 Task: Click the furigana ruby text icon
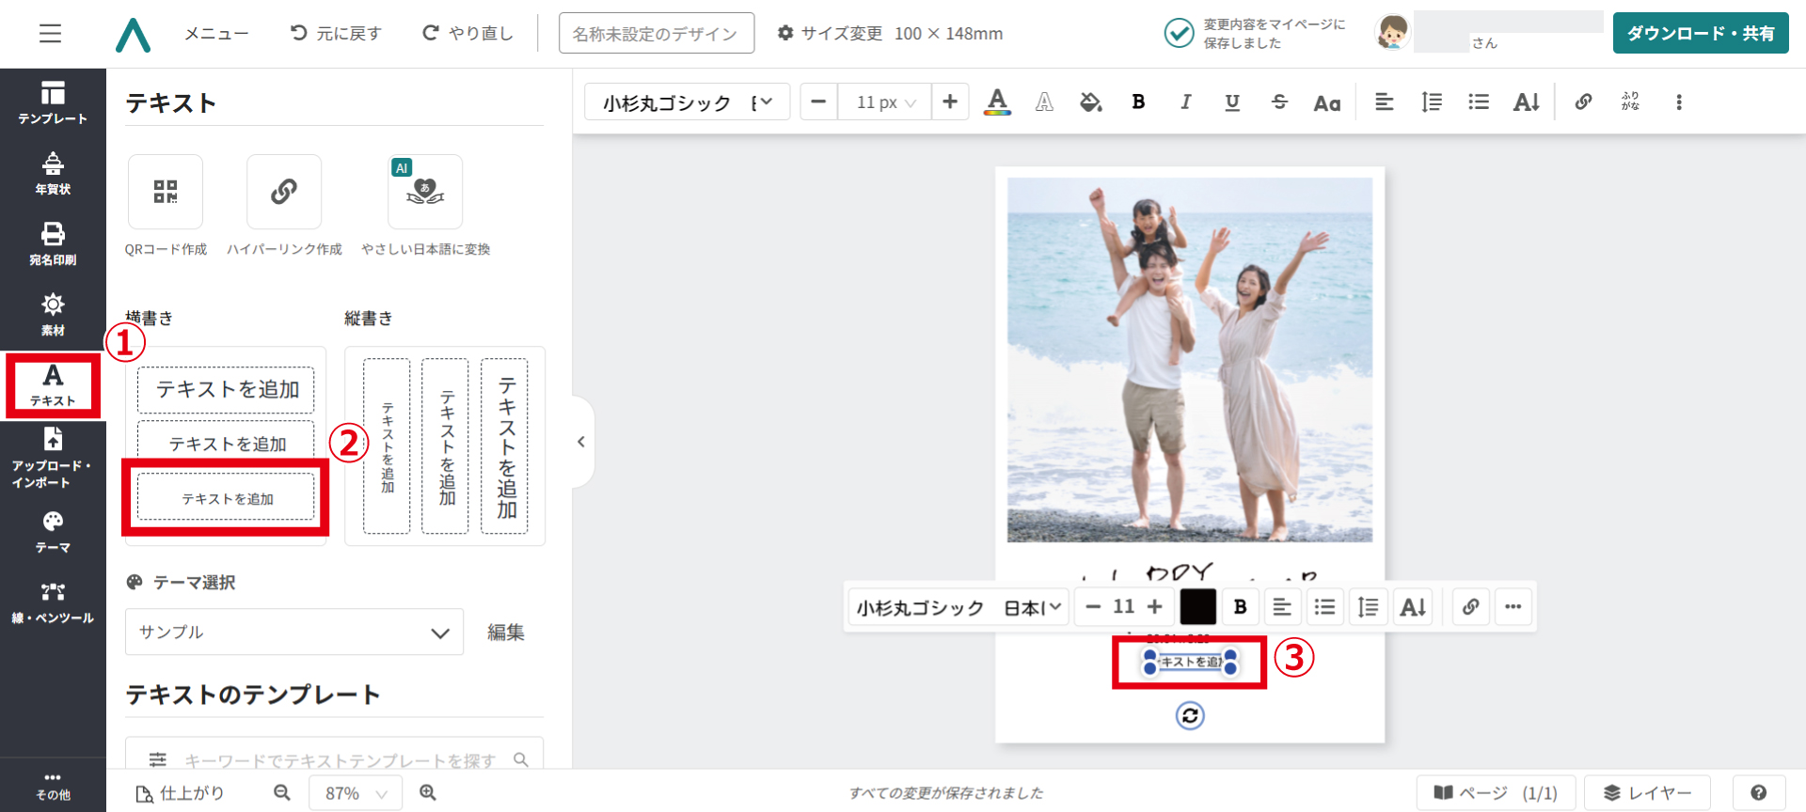[x=1630, y=101]
